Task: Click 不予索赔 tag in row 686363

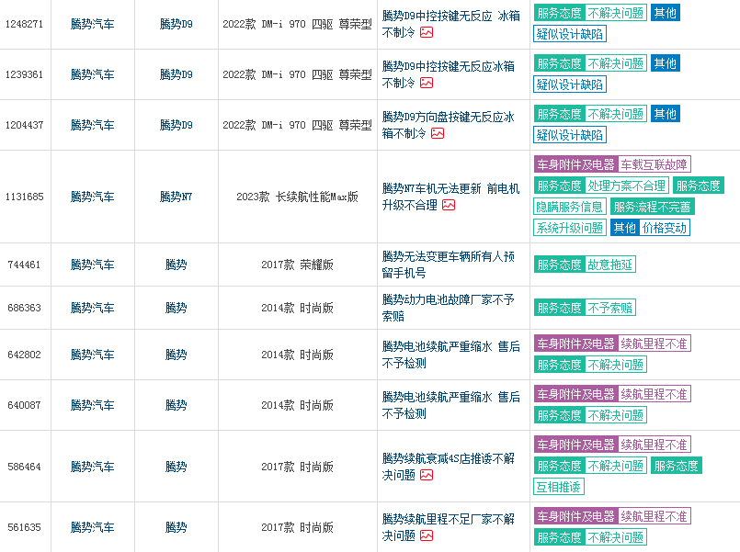Action: 609,308
